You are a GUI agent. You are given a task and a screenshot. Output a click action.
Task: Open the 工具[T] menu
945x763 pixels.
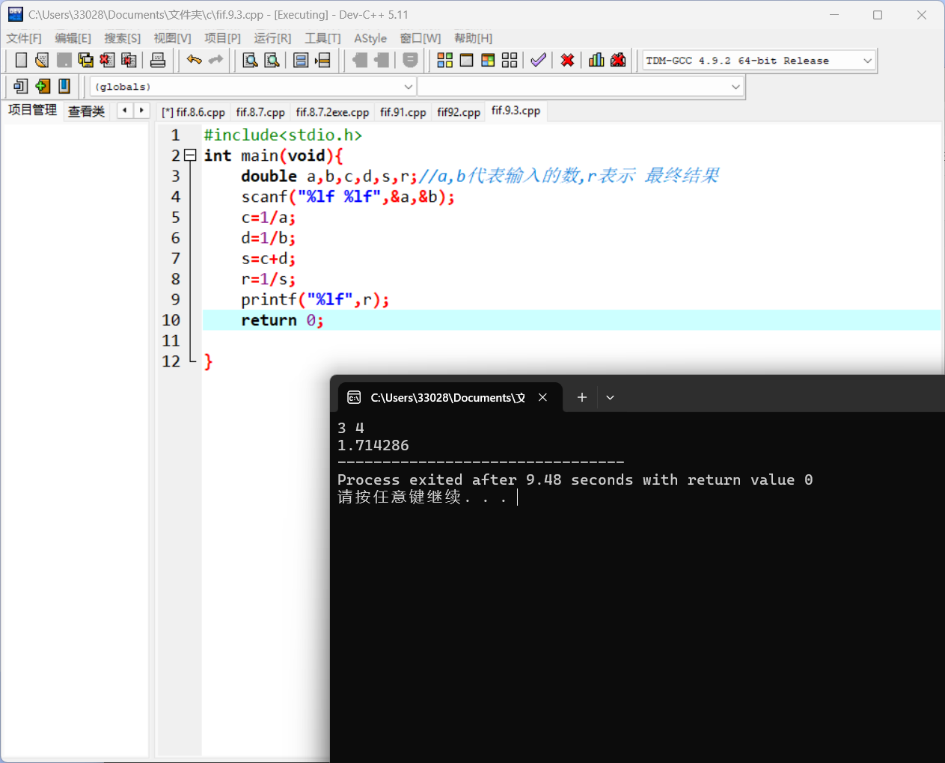(322, 38)
